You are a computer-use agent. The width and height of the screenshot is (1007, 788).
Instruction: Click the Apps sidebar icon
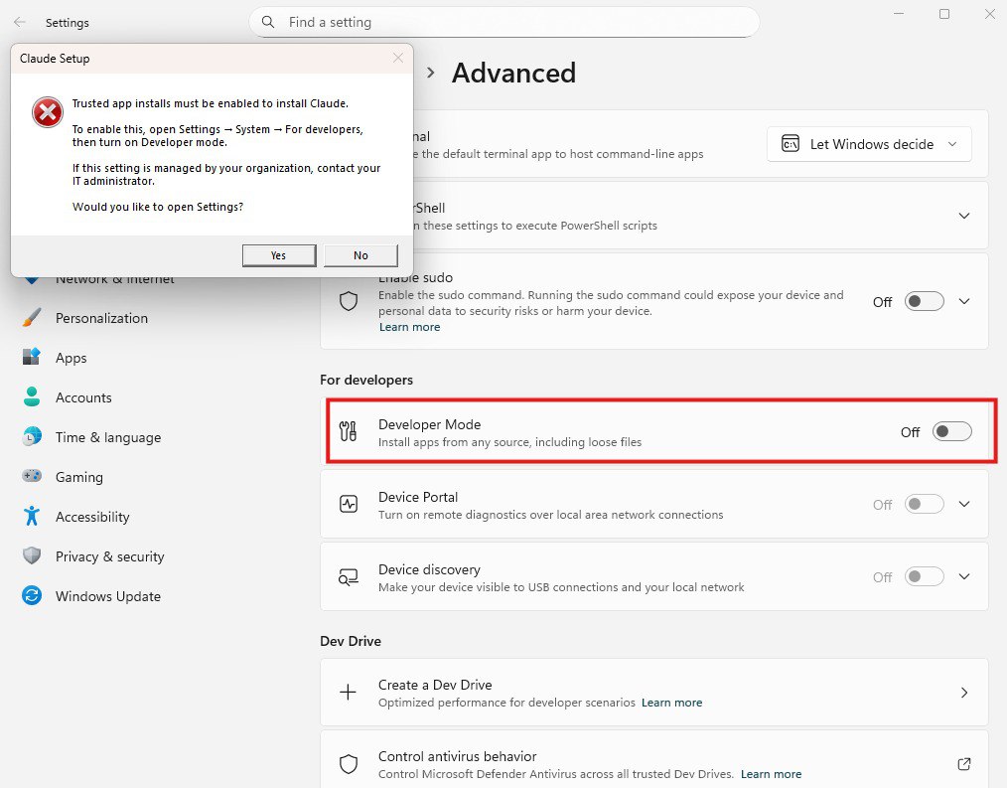pyautogui.click(x=32, y=358)
